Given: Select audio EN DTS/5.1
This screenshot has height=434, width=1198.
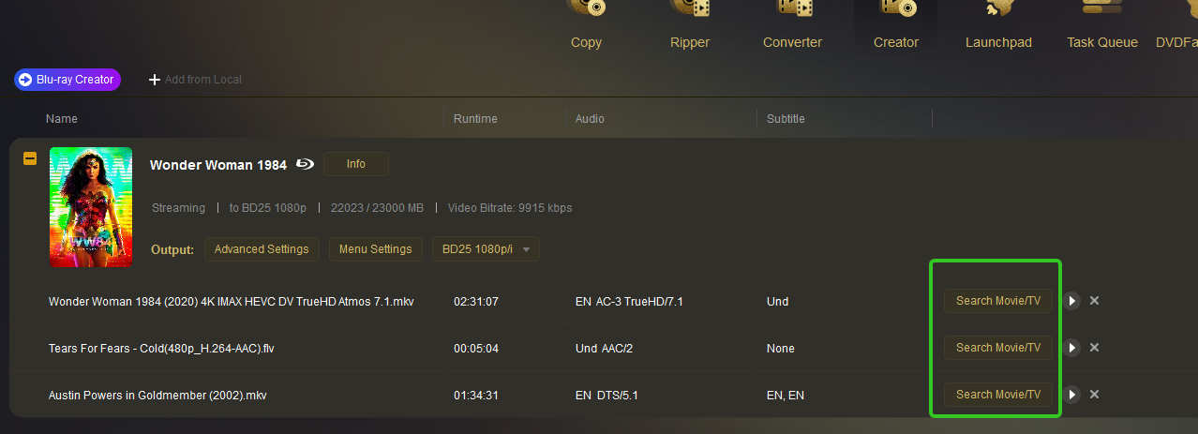Looking at the screenshot, I should pyautogui.click(x=606, y=396).
